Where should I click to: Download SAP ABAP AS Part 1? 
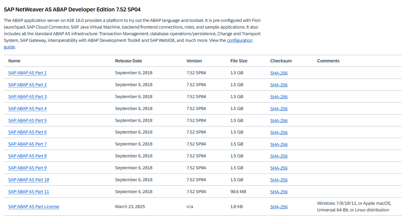pos(27,73)
